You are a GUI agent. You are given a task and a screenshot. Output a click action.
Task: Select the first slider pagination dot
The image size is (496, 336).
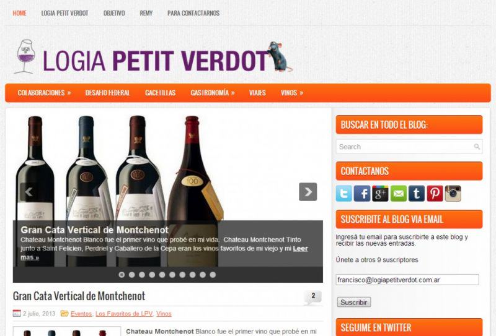(122, 275)
